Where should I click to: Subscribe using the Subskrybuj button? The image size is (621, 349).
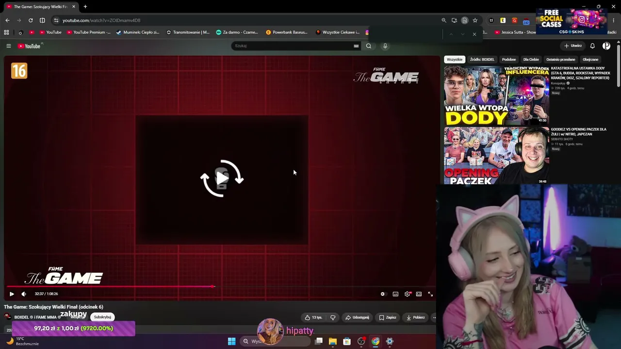point(102,317)
